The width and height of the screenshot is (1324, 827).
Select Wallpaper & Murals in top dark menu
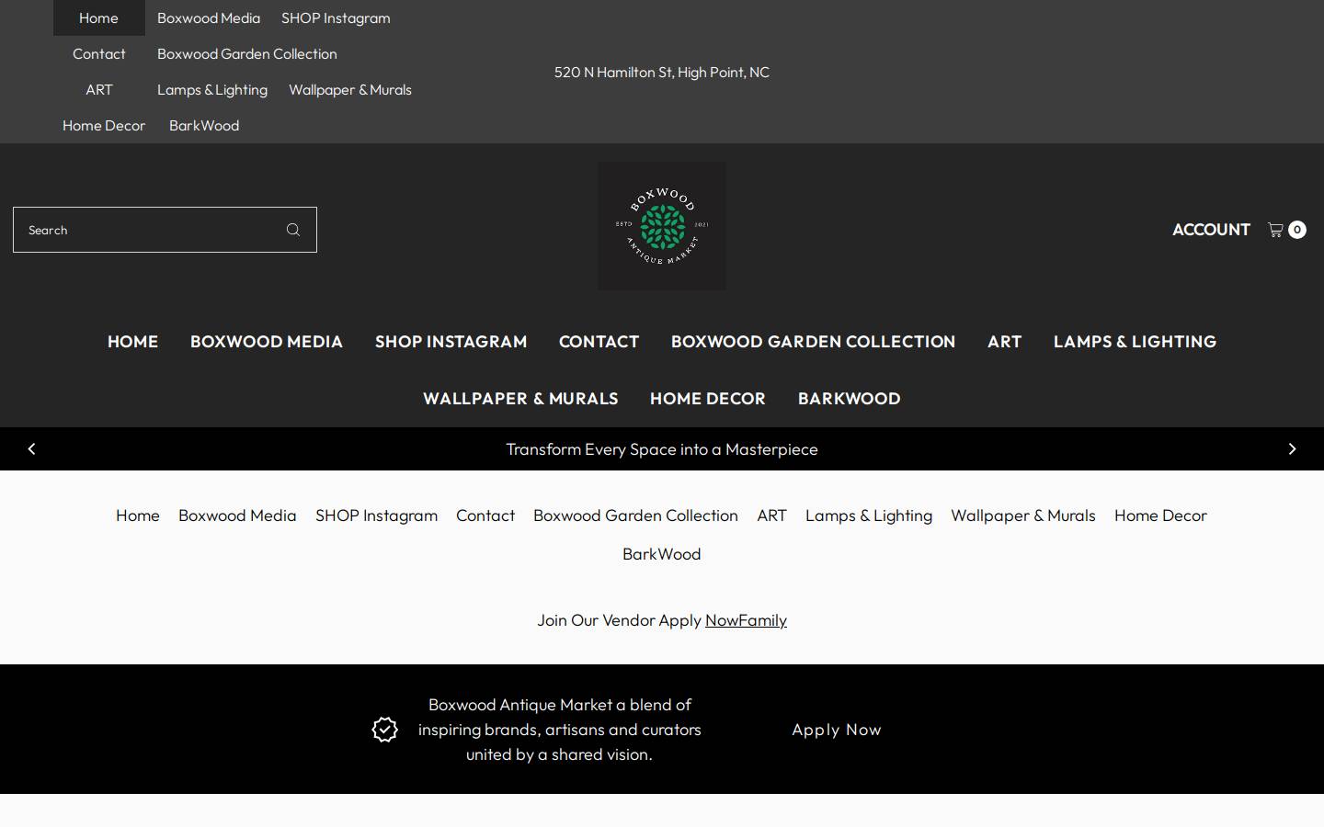(x=350, y=89)
